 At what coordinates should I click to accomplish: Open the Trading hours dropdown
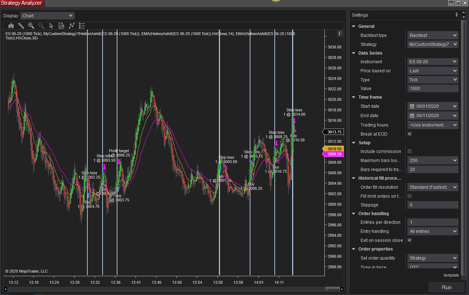tap(433, 125)
